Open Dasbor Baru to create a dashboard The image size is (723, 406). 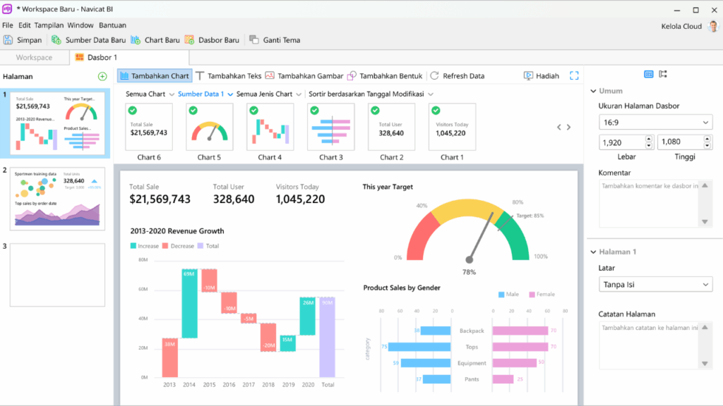tap(189, 40)
